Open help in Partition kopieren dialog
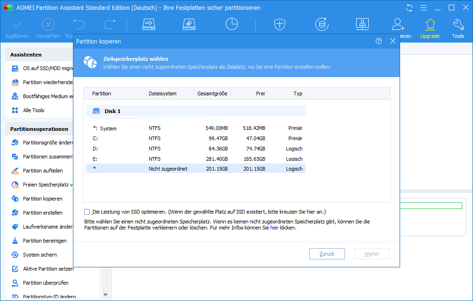Viewport: 473px width, 301px height. tap(379, 41)
